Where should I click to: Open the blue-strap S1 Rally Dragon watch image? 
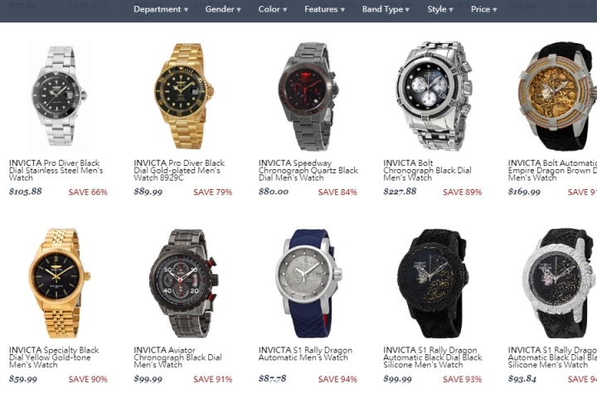308,283
